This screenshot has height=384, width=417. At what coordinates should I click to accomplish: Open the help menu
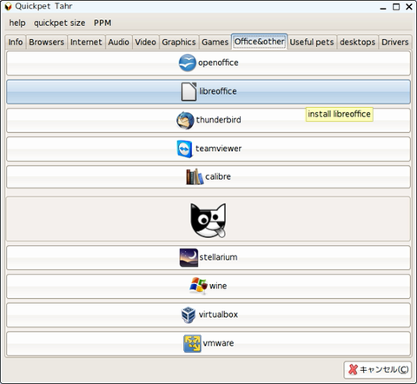click(x=17, y=23)
